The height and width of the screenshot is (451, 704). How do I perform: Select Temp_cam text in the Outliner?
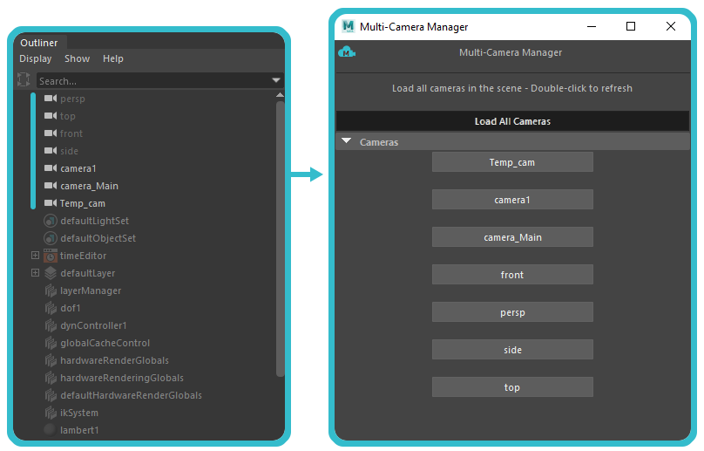point(83,204)
